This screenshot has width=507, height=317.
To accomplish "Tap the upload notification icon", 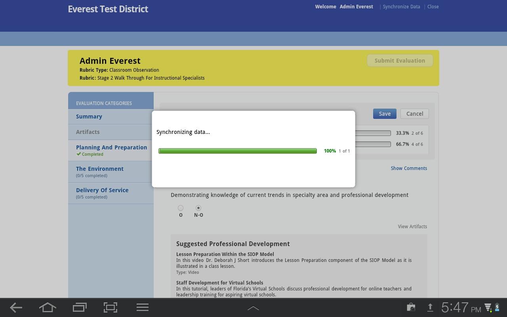I will (430, 307).
